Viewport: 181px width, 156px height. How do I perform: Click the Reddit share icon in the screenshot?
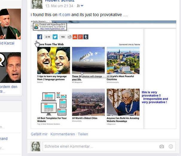(x=70, y=37)
